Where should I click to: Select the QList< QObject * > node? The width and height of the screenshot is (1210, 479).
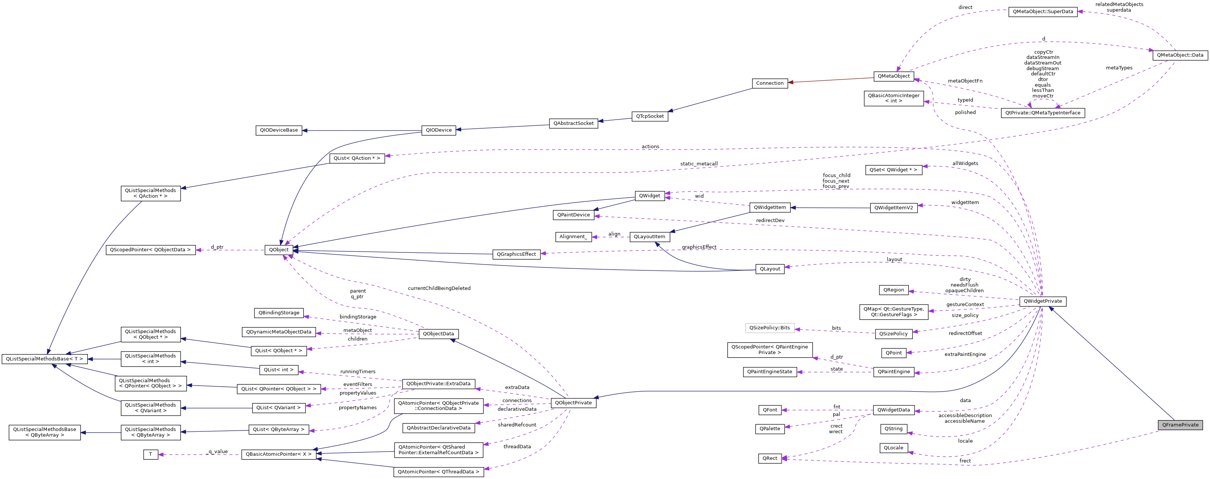point(279,351)
